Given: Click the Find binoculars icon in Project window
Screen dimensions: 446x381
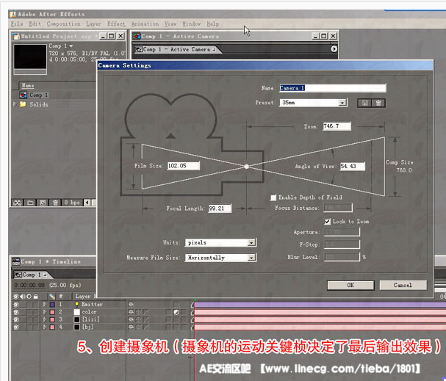Looking at the screenshot, I should (x=18, y=203).
